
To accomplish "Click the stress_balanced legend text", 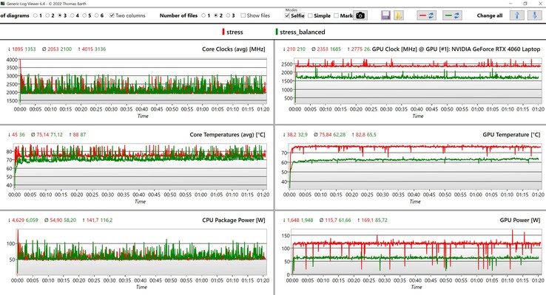I will click(x=303, y=32).
